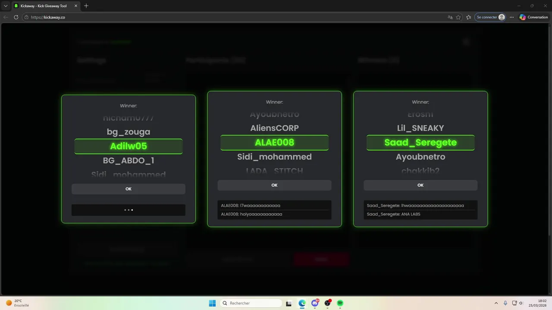Show hidden system tray icons
The height and width of the screenshot is (310, 552).
(x=496, y=303)
